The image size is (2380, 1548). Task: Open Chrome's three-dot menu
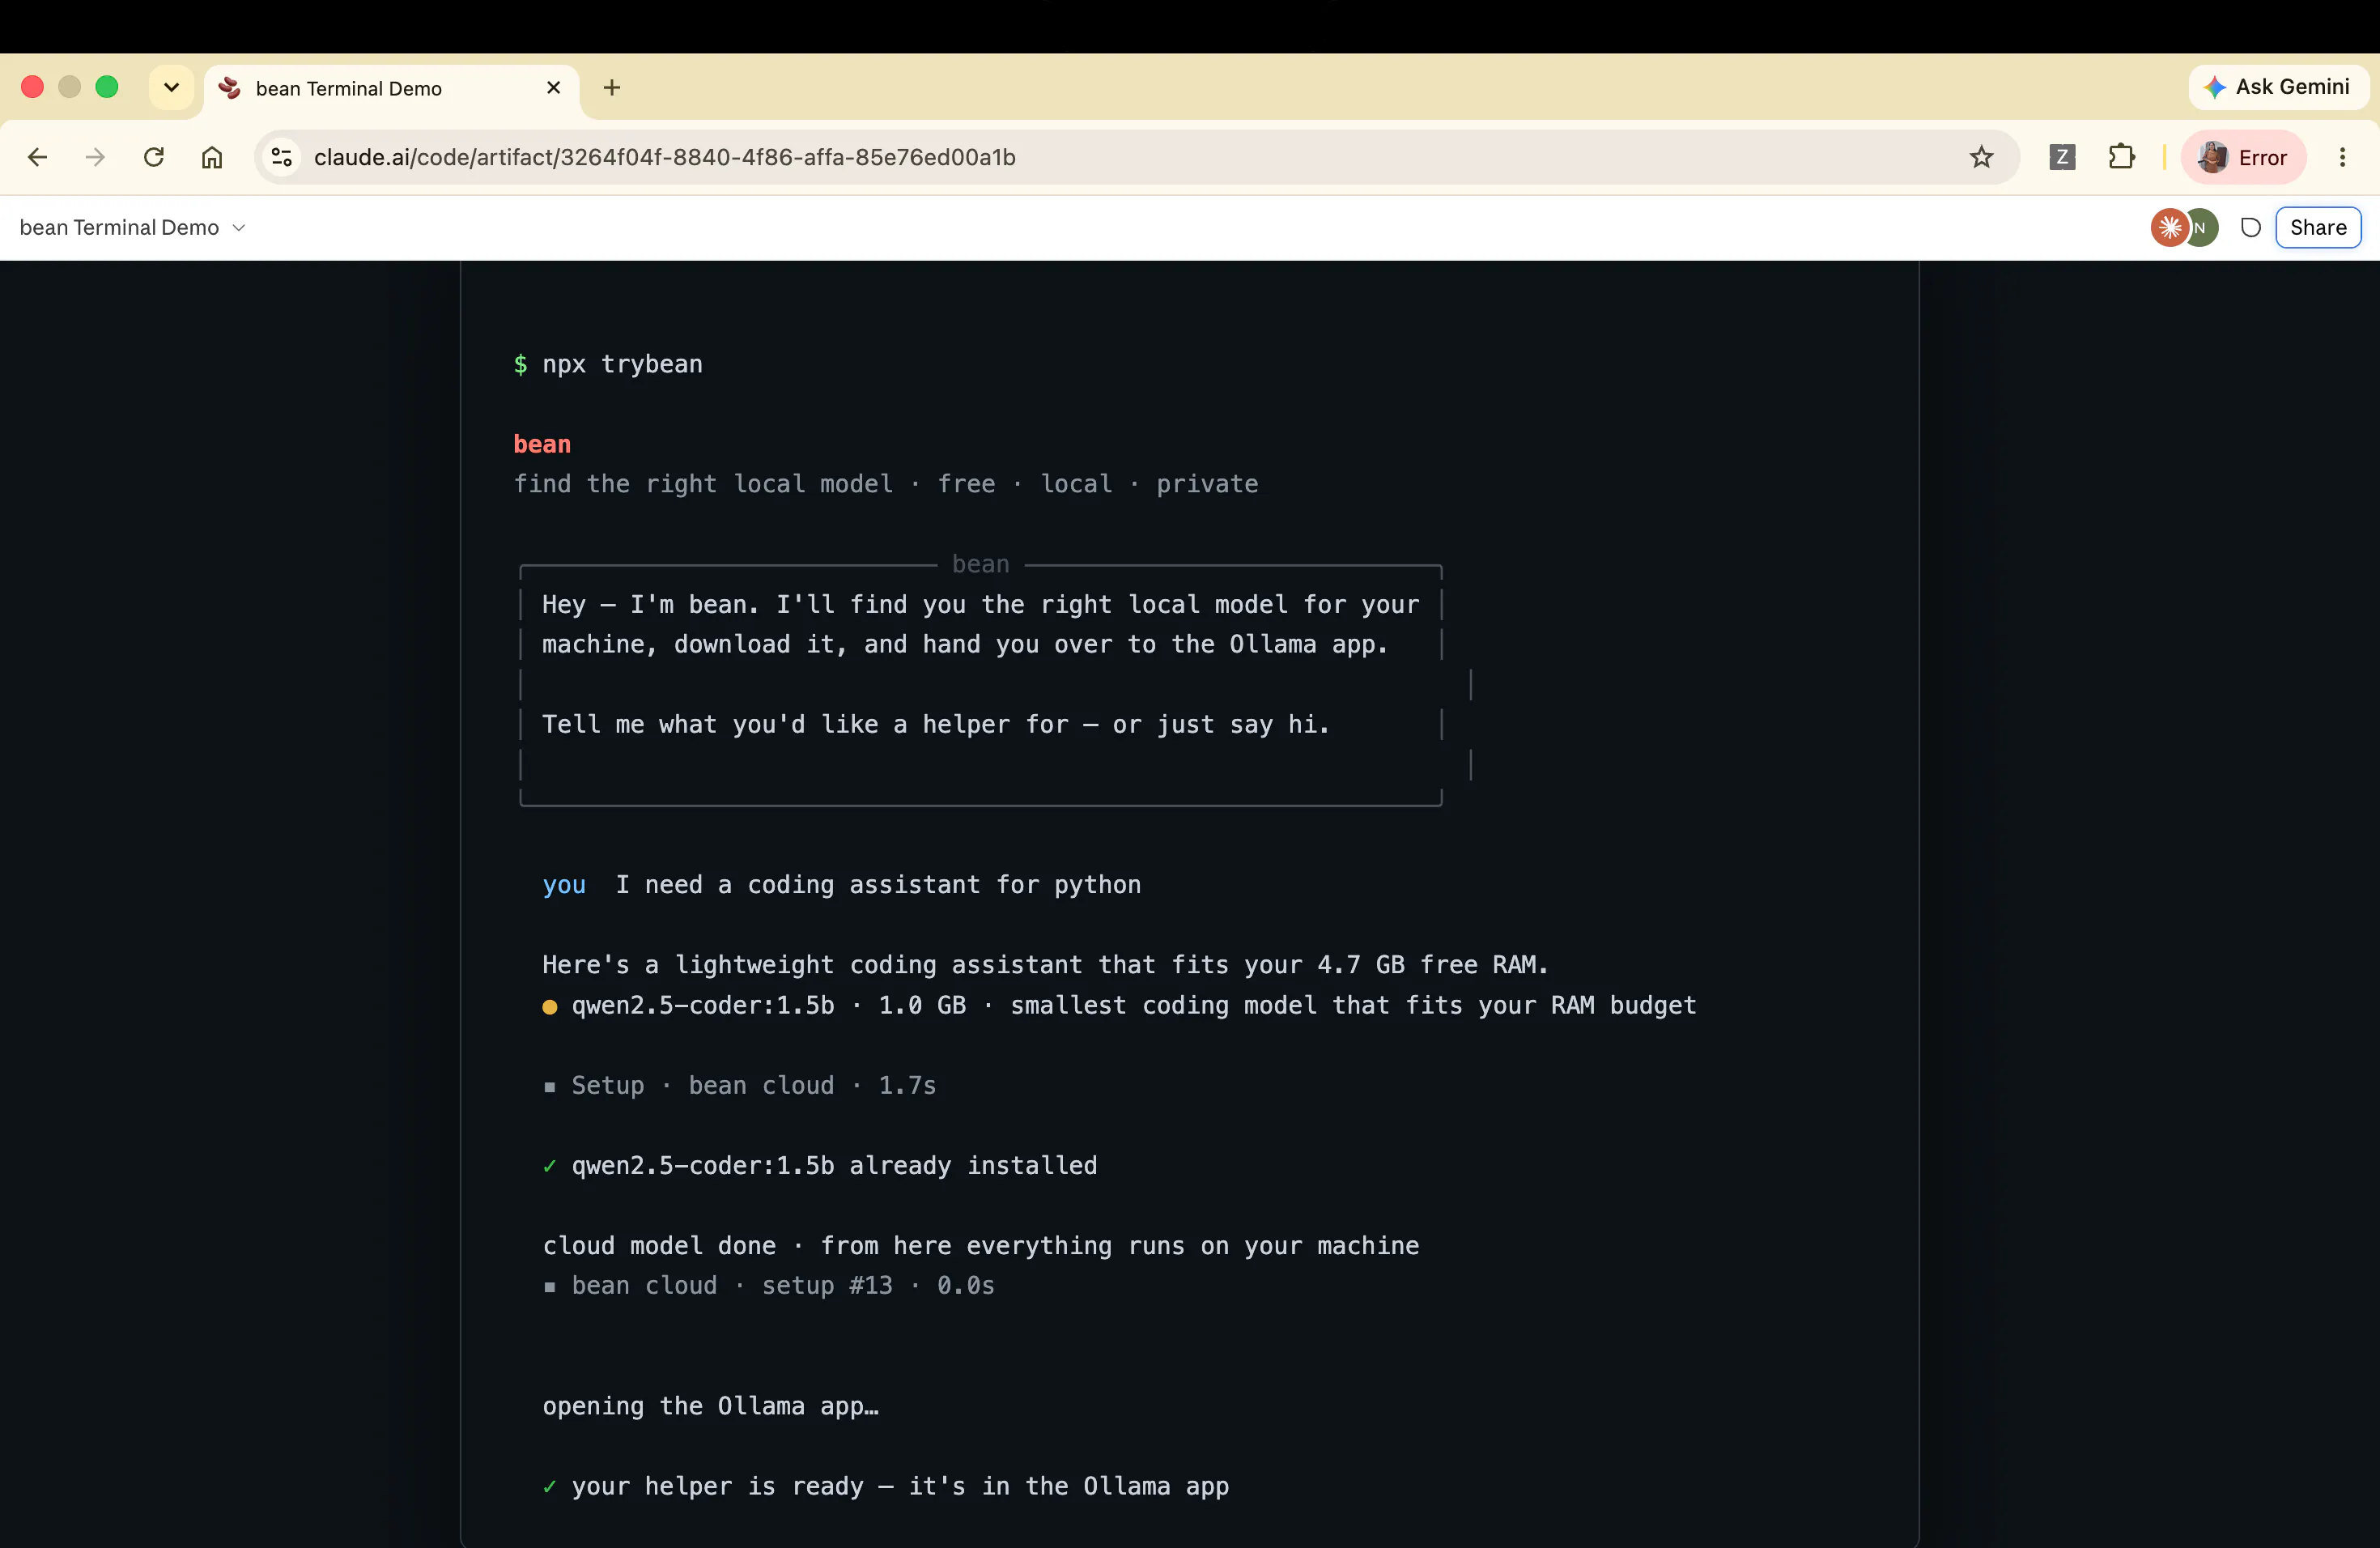click(2342, 157)
